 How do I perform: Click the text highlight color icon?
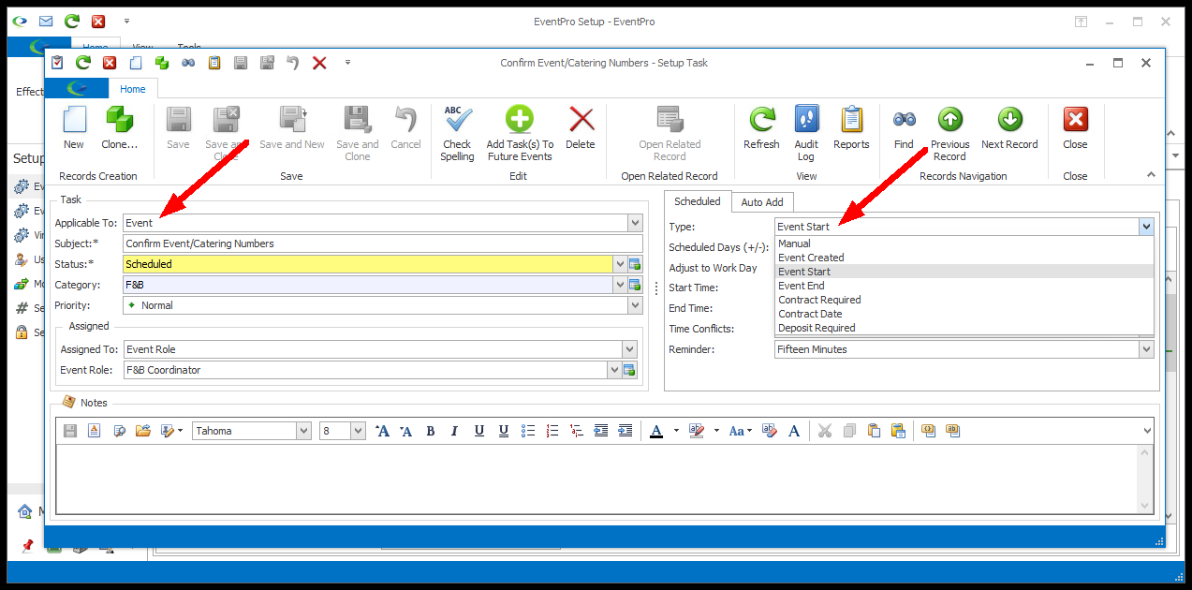(x=696, y=431)
